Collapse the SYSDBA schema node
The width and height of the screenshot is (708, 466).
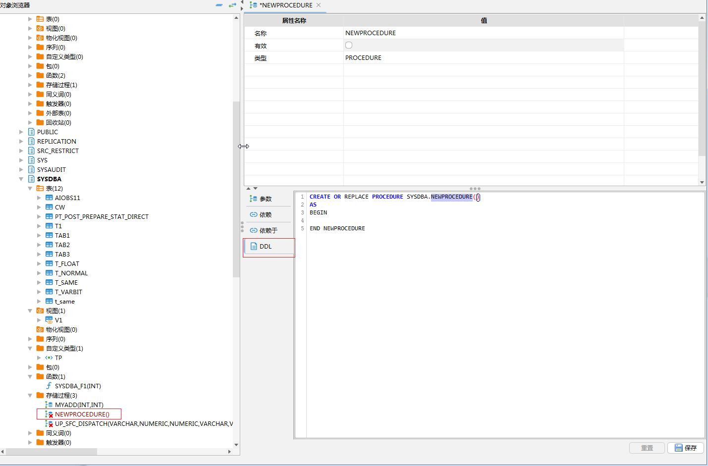click(21, 179)
